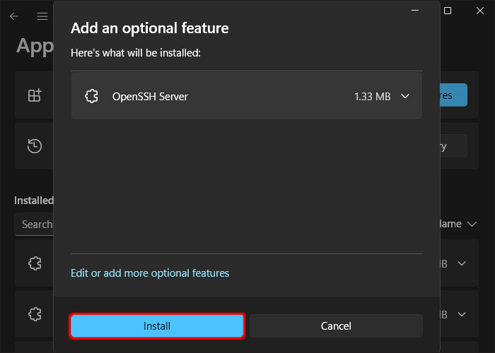Click second installed feature puzzle icon
Screen dimensions: 495x353
pos(35,314)
